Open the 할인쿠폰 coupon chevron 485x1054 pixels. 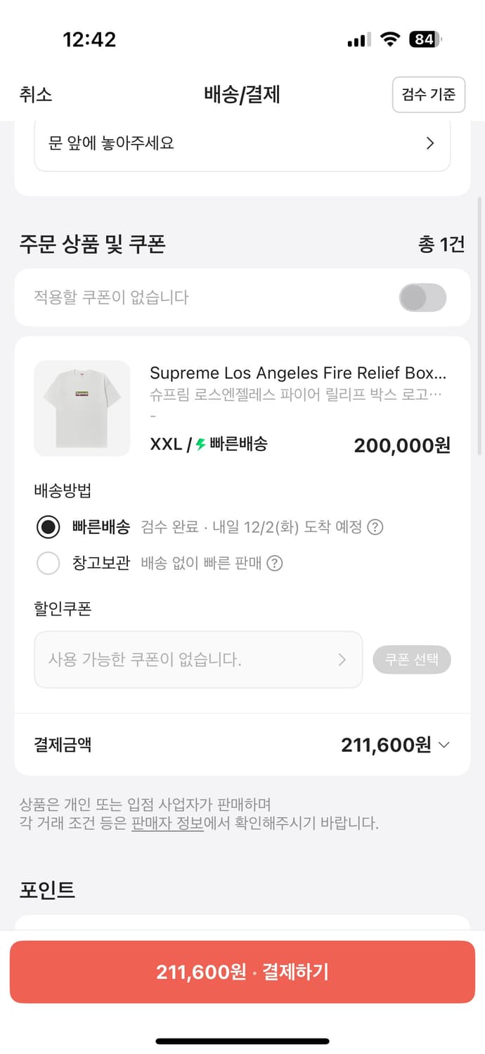tap(342, 659)
